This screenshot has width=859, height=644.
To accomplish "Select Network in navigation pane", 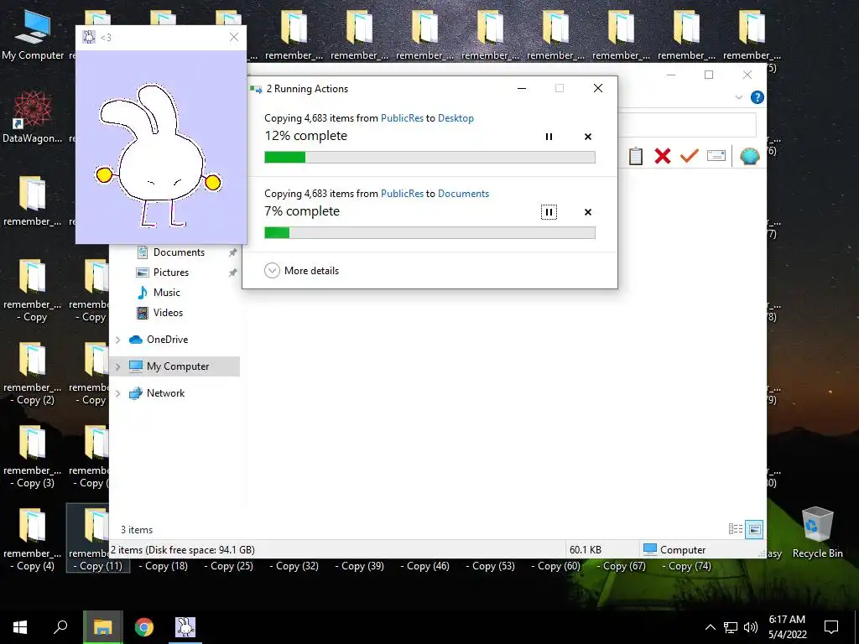I will click(165, 393).
